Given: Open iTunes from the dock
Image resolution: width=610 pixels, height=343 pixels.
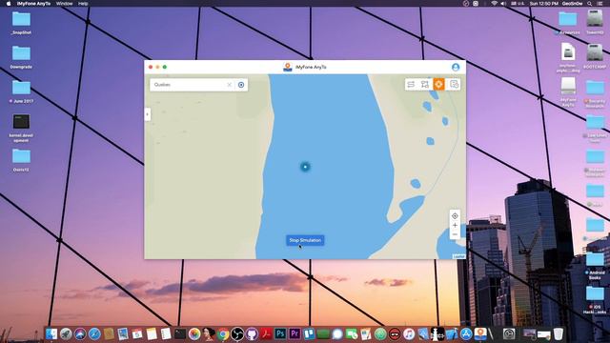Looking at the screenshot, I should (409, 334).
